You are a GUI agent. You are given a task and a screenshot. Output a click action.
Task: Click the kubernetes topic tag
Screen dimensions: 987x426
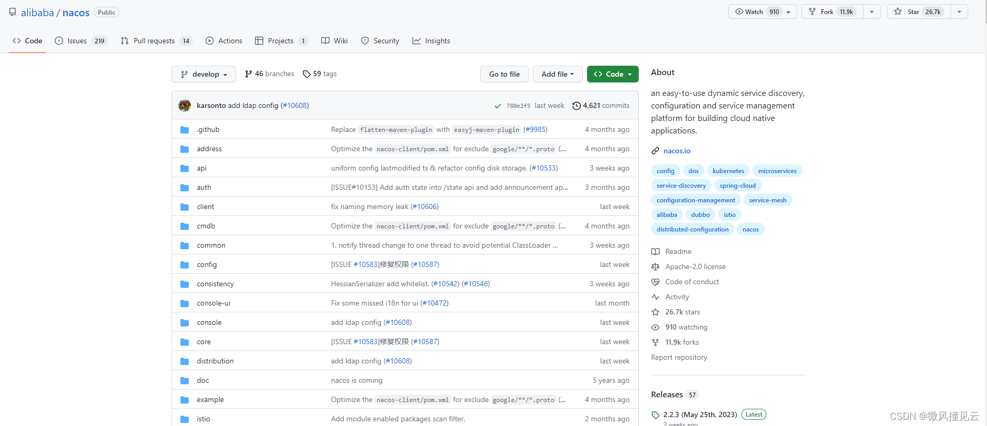728,171
